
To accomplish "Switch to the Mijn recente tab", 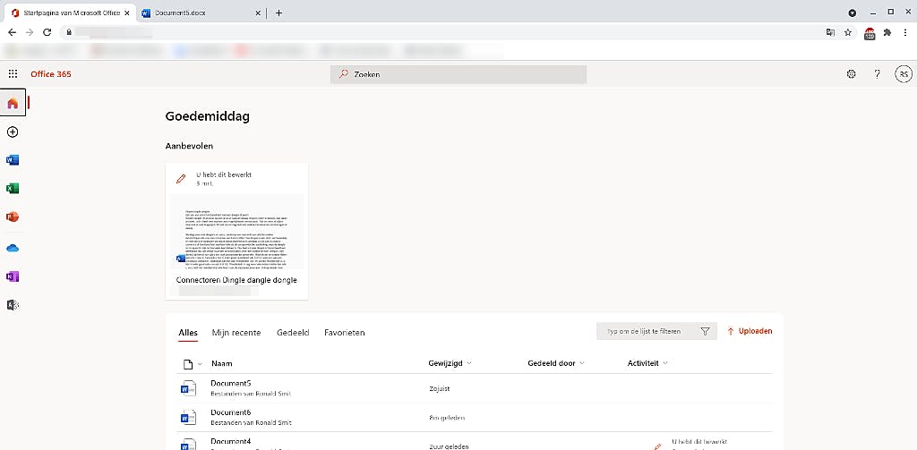I will click(x=236, y=333).
